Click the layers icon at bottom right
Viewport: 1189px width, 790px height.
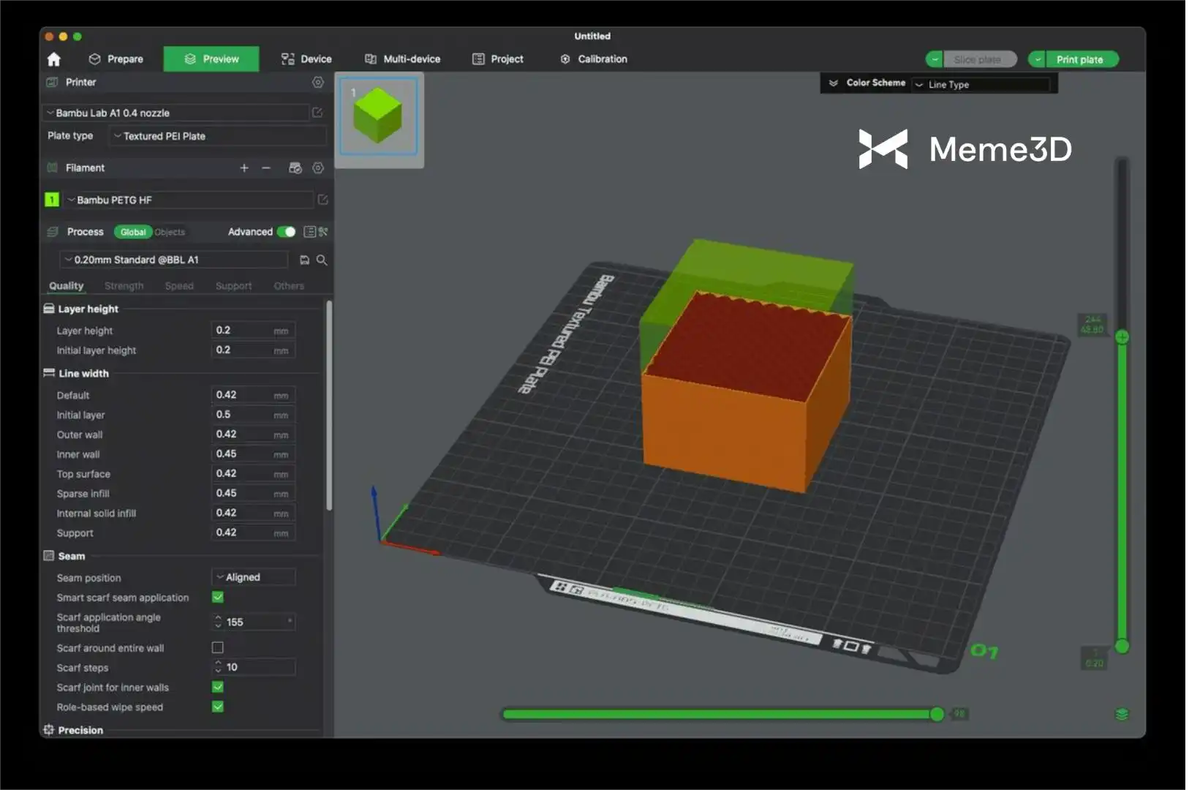coord(1121,714)
